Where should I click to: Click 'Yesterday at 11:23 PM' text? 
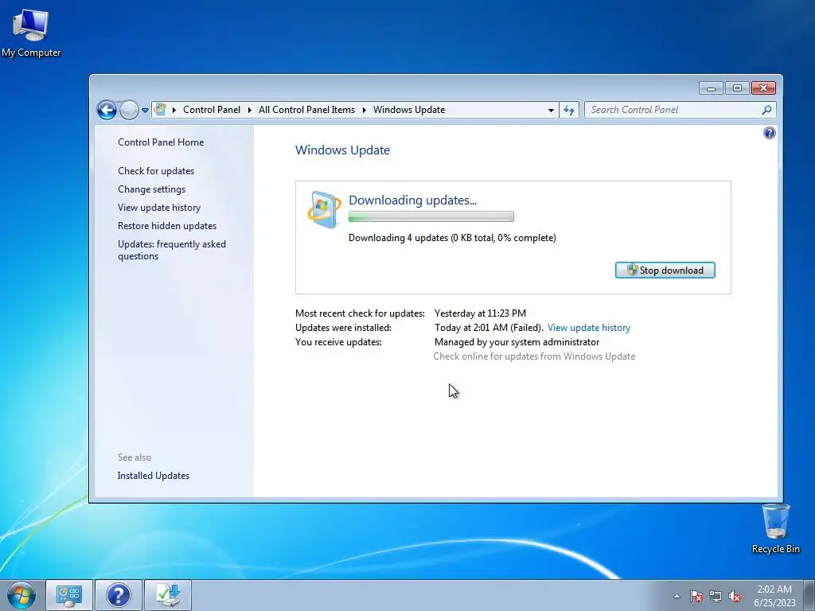(480, 313)
